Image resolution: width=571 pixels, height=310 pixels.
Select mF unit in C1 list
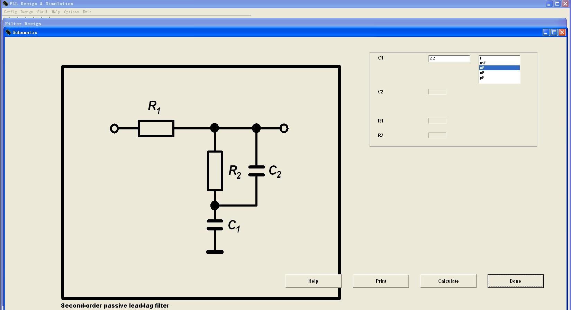point(499,63)
